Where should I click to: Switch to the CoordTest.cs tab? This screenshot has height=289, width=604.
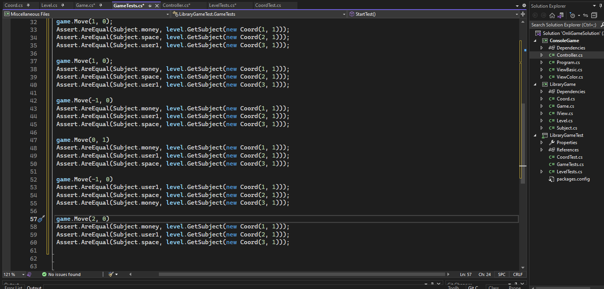point(268,5)
